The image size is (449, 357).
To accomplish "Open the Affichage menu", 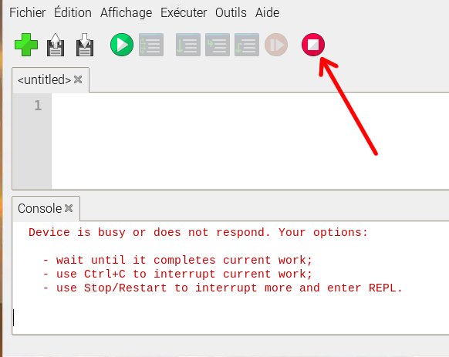I will [x=126, y=12].
